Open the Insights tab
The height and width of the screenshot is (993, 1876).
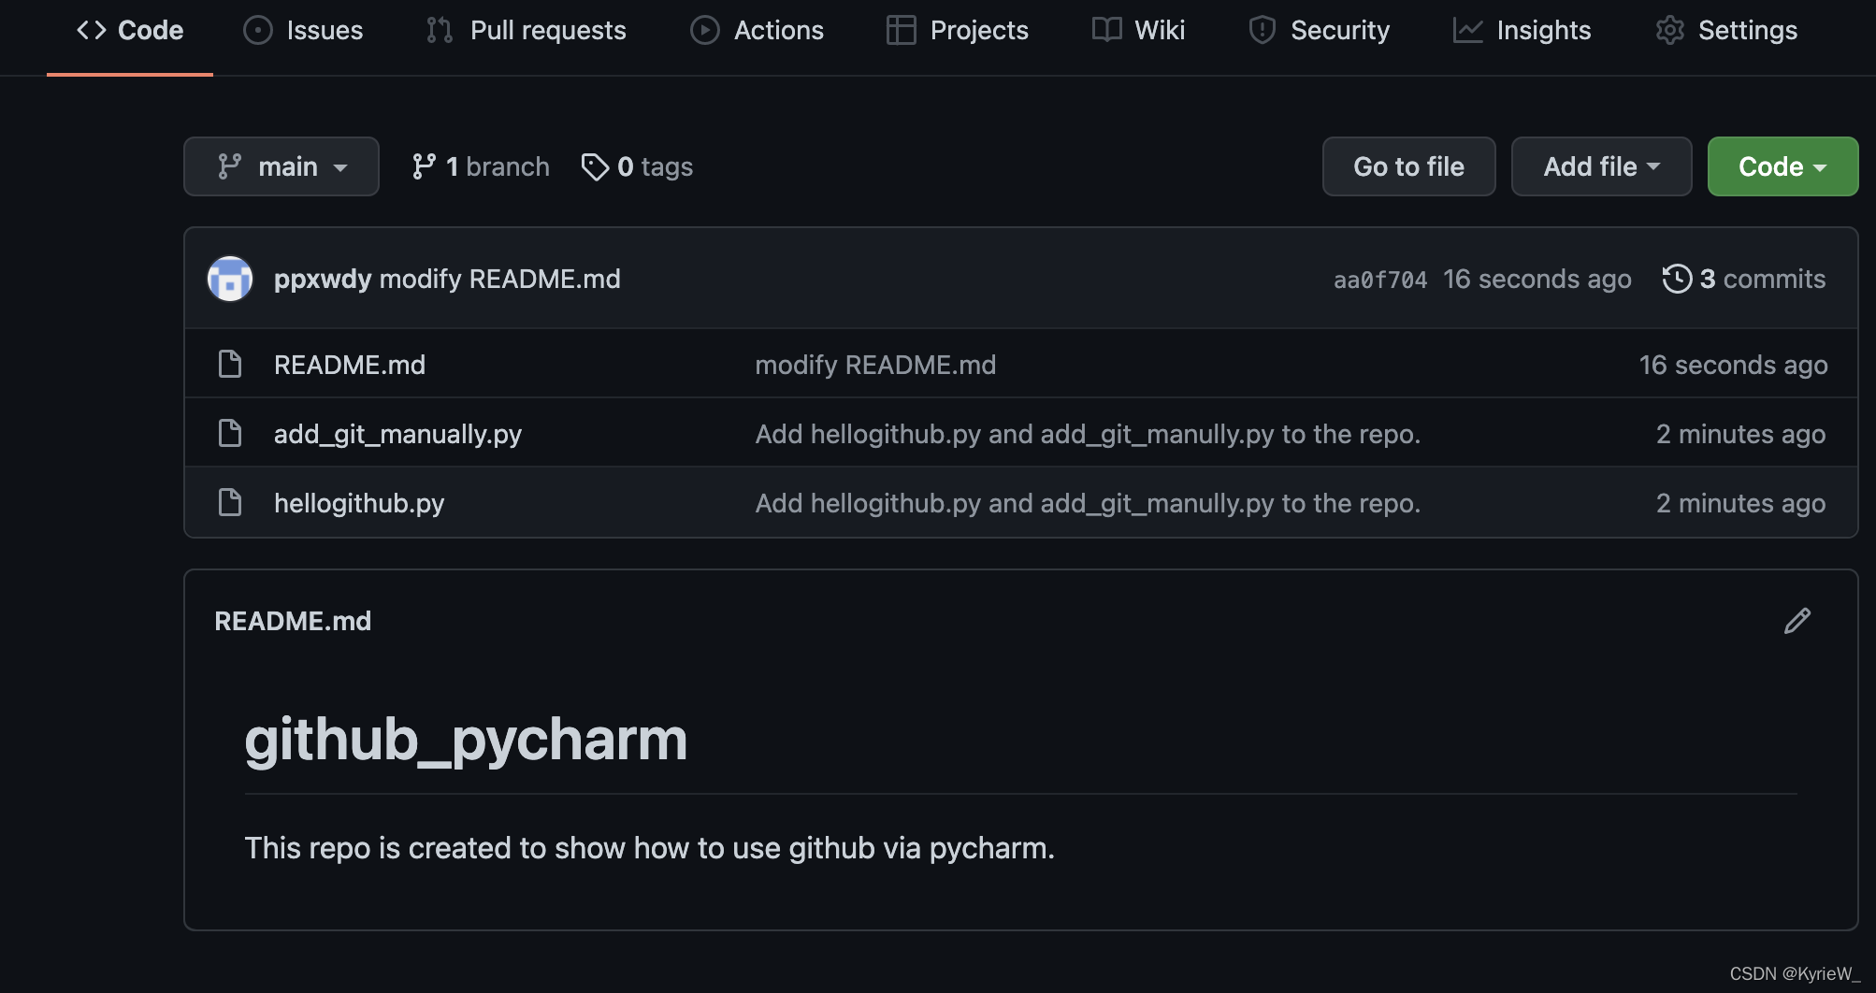click(x=1522, y=30)
